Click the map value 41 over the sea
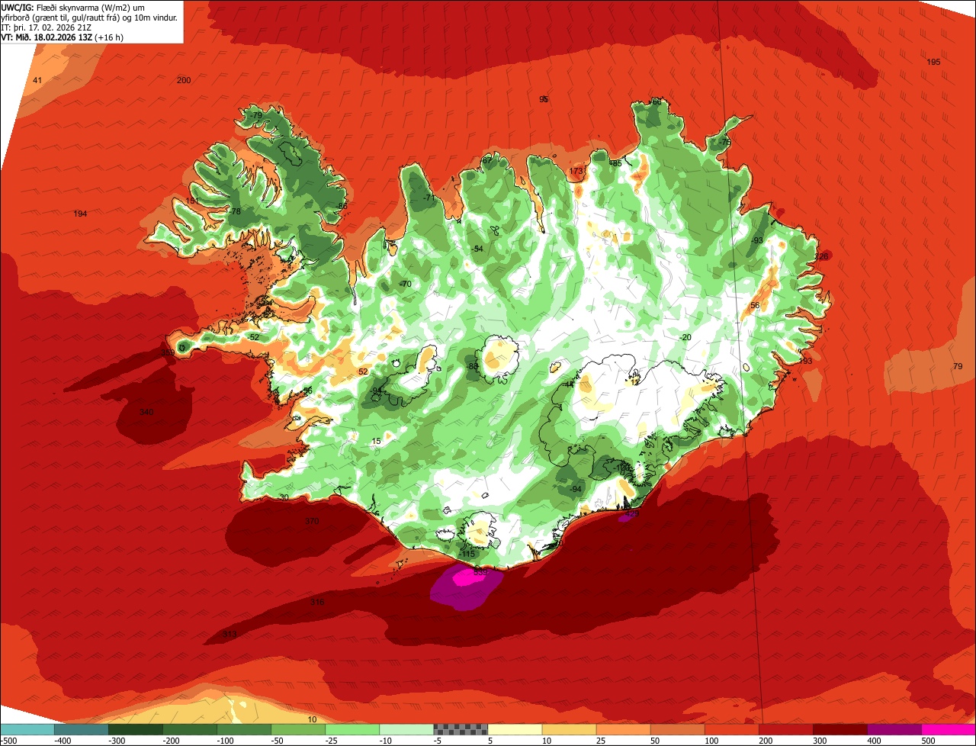The height and width of the screenshot is (746, 976). point(37,80)
